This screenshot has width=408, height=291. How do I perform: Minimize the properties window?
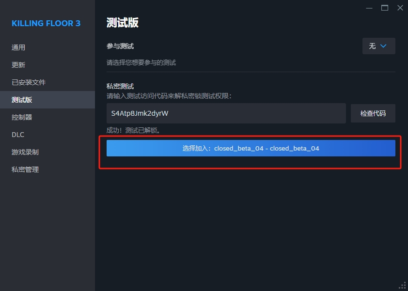pyautogui.click(x=369, y=8)
